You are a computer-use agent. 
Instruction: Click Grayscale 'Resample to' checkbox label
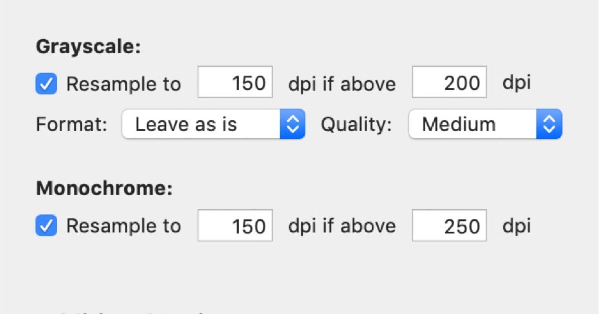pyautogui.click(x=123, y=84)
